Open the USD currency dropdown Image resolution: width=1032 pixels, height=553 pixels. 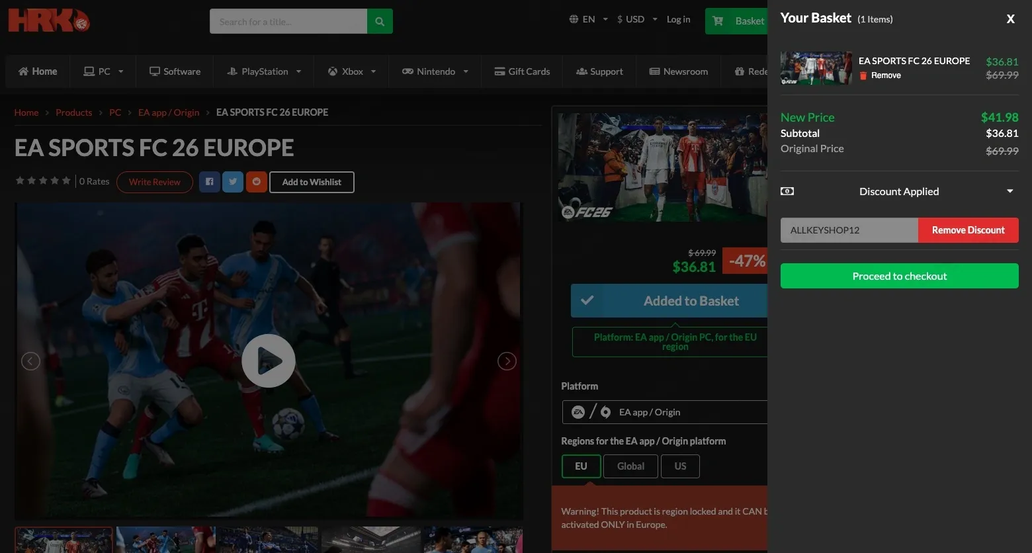[637, 19]
